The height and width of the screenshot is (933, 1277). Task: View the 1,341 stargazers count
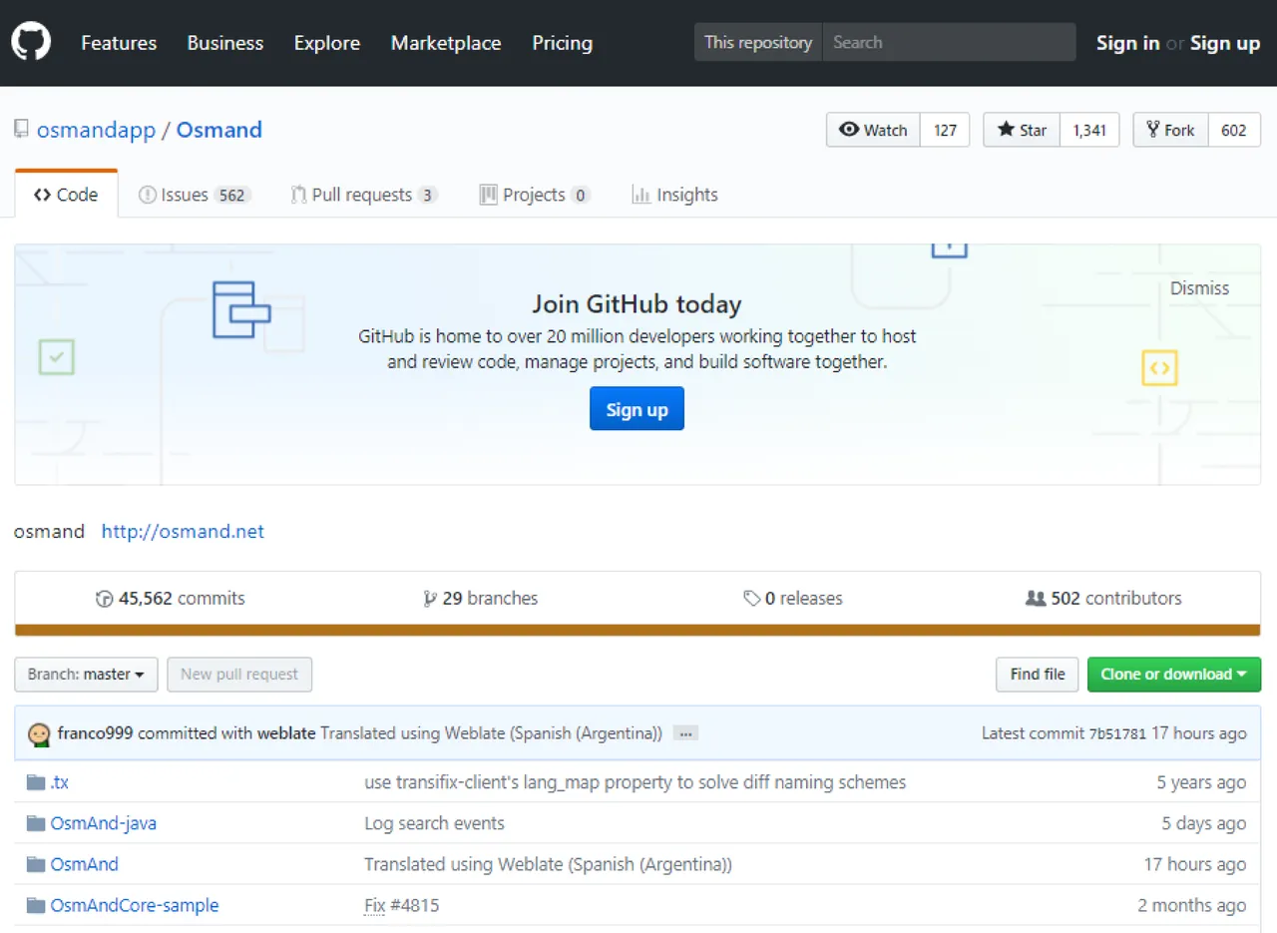click(x=1089, y=130)
